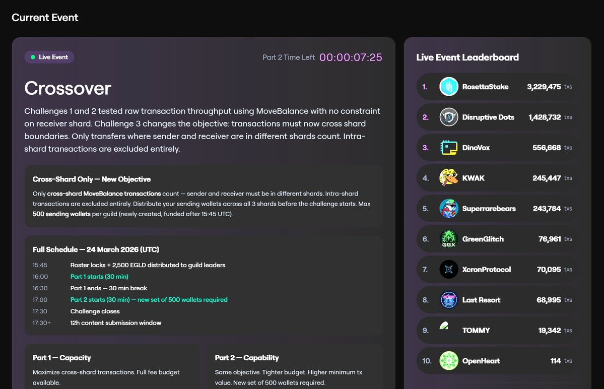This screenshot has width=604, height=389.
Task: Open KWAK guild name
Action: pyautogui.click(x=474, y=178)
